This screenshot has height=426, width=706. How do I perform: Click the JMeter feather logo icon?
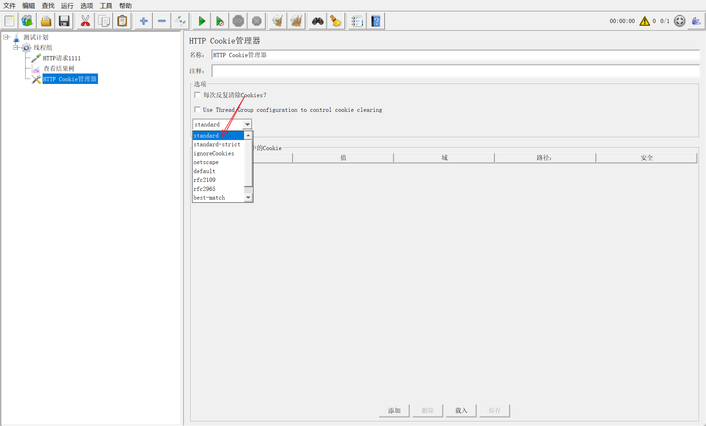(696, 21)
